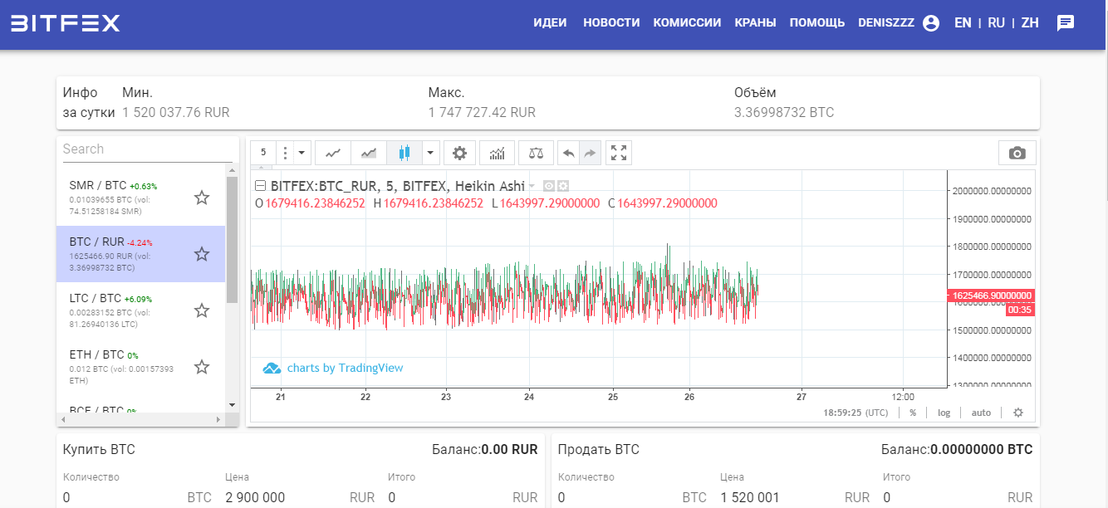Click sell Цена field showing 1 520 001
Screen dimensions: 1108x508
[781, 498]
